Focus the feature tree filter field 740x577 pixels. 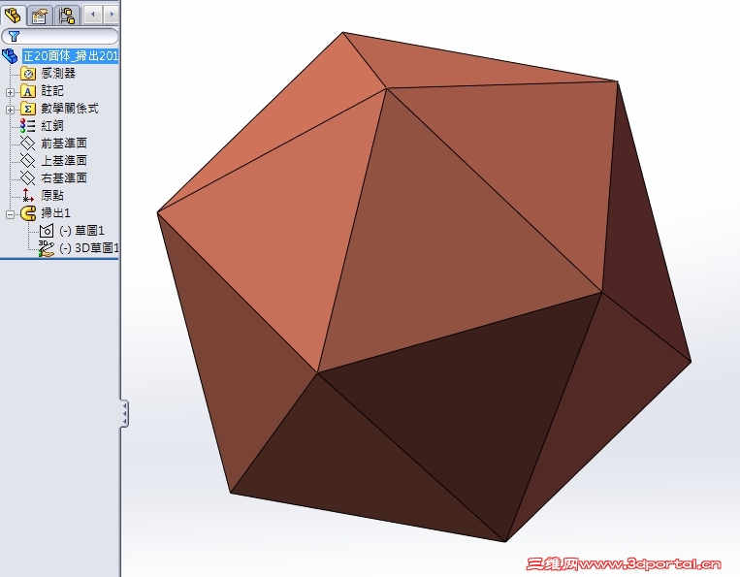[x=60, y=36]
